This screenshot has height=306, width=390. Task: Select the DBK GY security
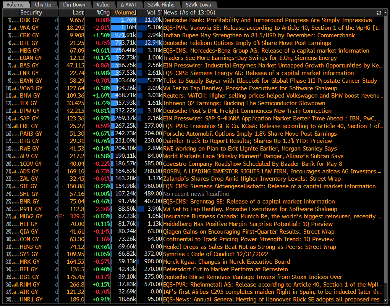[x=29, y=20]
